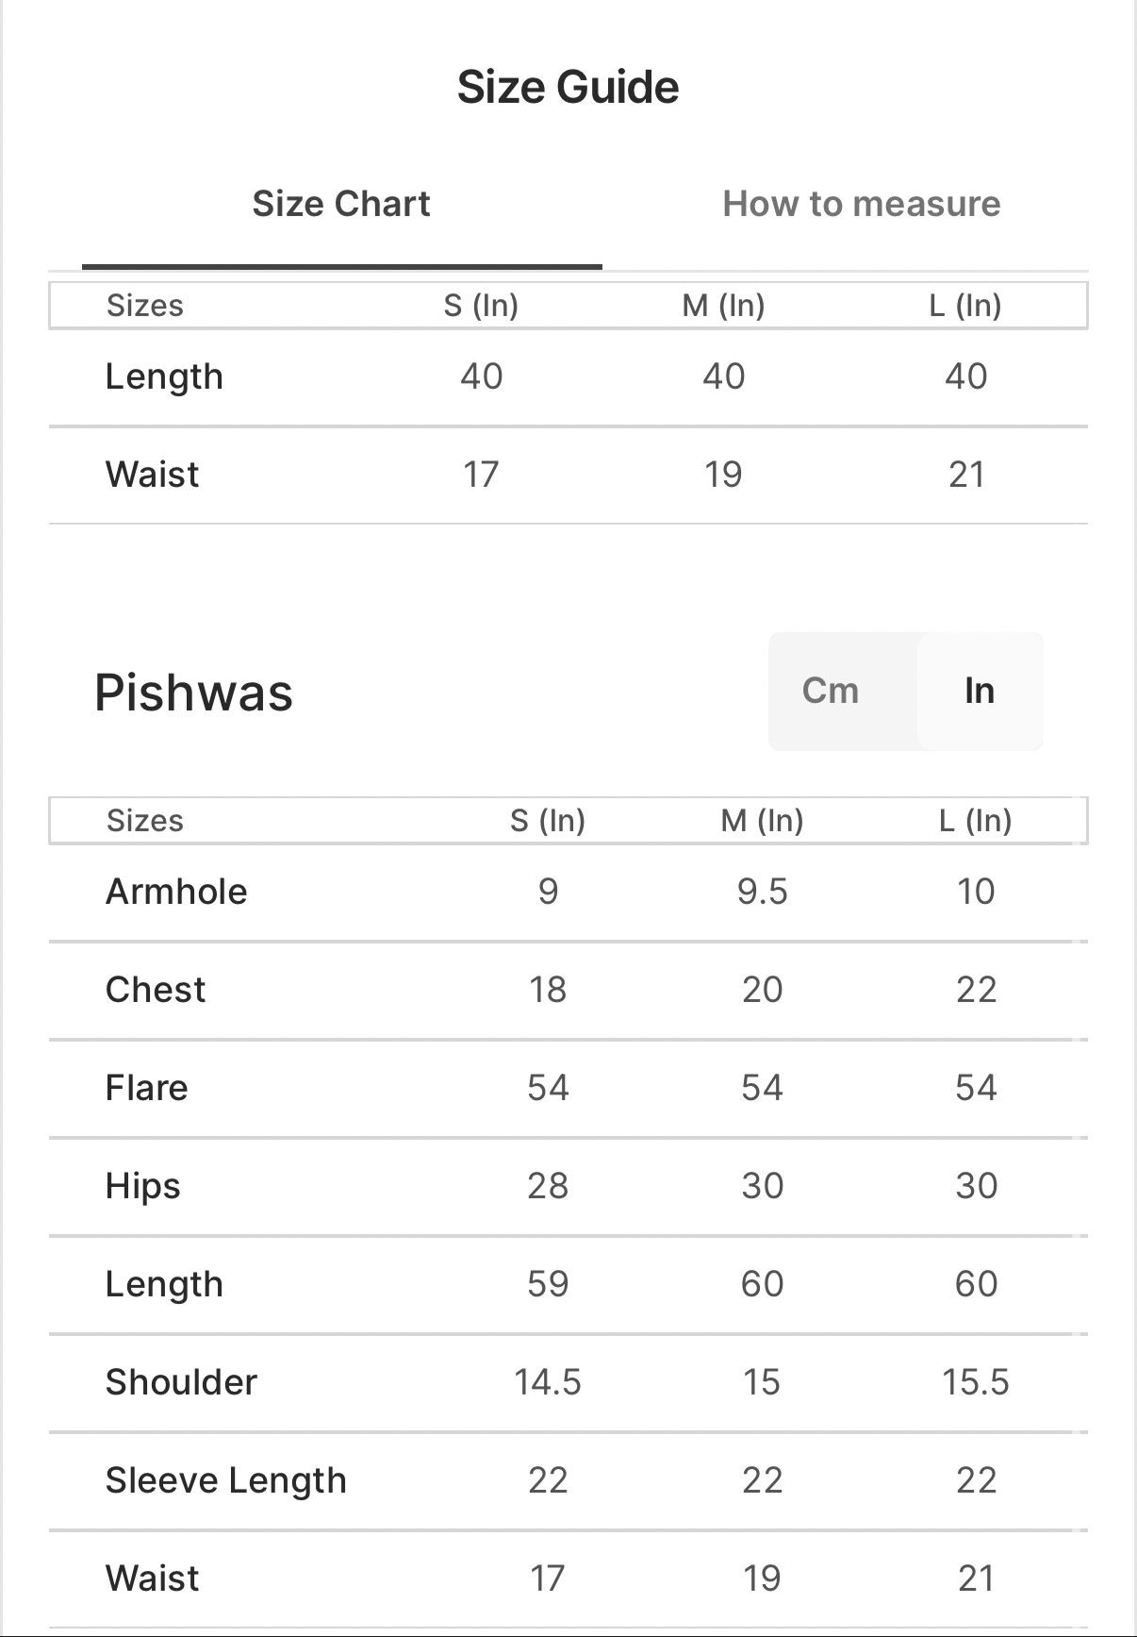Viewport: 1137px width, 1637px height.
Task: Select the In unit option
Action: coord(980,691)
